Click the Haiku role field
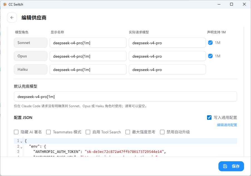The image size is (251, 176). 31,69
